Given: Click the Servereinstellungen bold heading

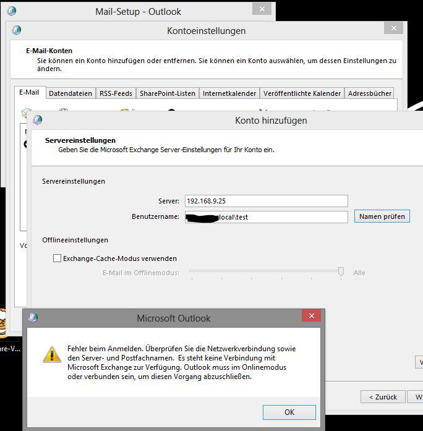Looking at the screenshot, I should [80, 140].
